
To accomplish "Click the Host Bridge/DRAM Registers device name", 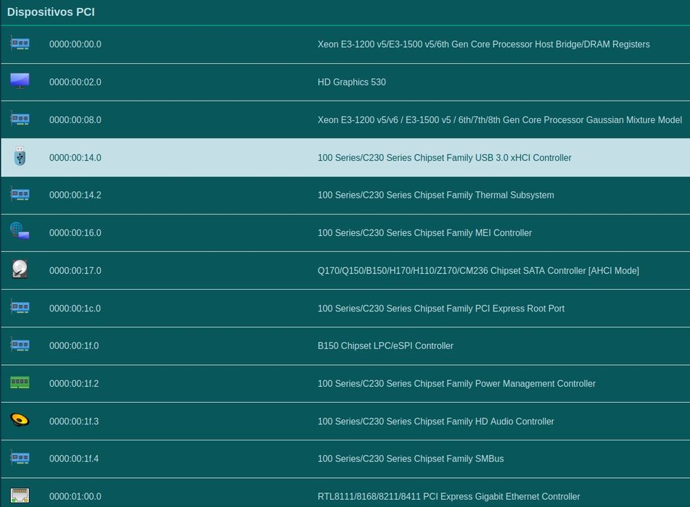I will pos(484,44).
